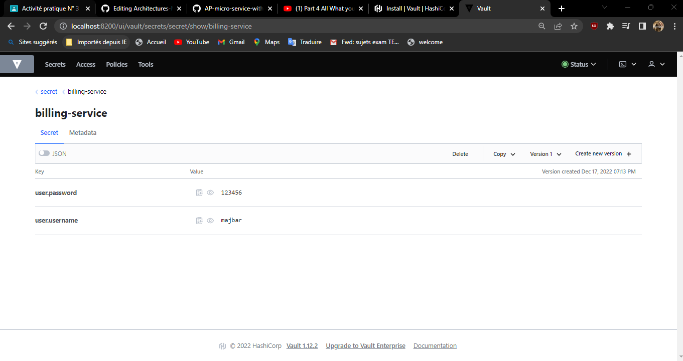The width and height of the screenshot is (683, 361).
Task: Enable the JSON view switch
Action: [44, 153]
